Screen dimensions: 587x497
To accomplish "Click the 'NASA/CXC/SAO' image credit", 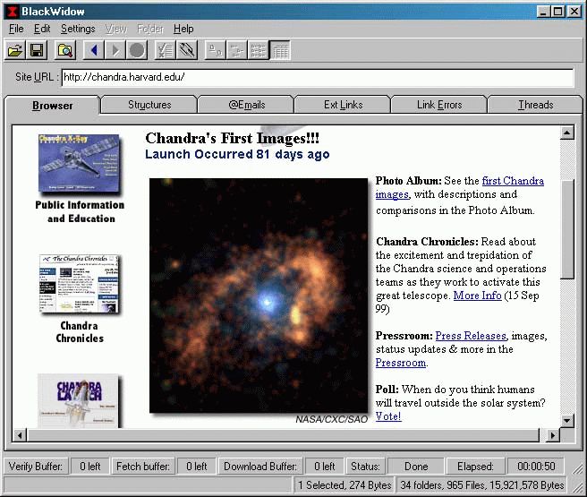I will (332, 419).
